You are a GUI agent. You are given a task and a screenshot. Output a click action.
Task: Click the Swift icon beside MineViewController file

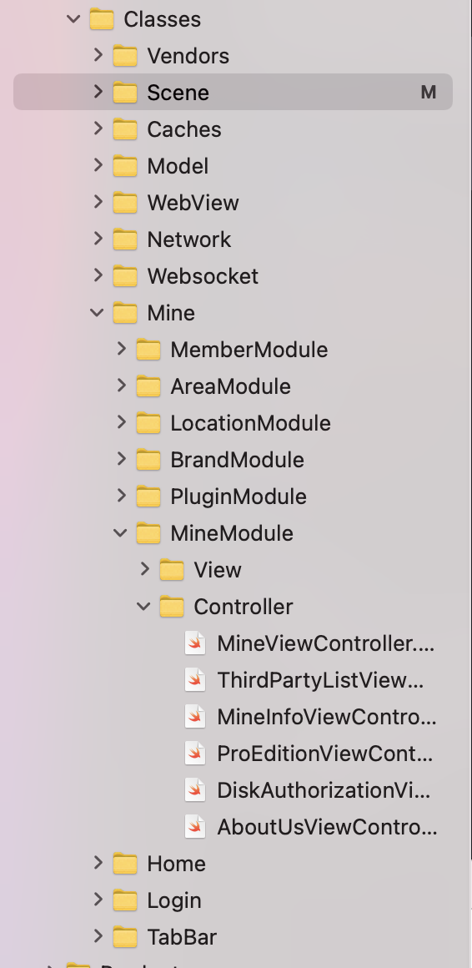pyautogui.click(x=195, y=643)
